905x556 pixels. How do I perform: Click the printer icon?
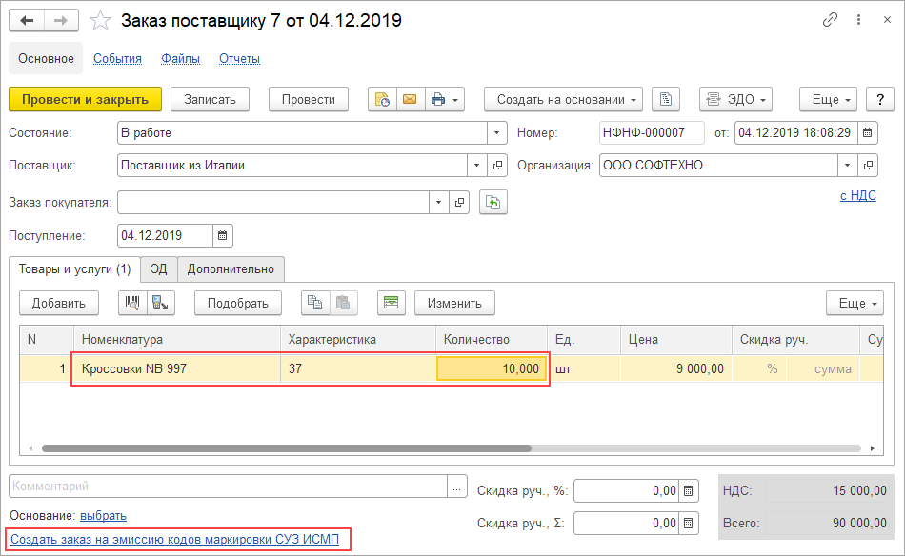438,99
